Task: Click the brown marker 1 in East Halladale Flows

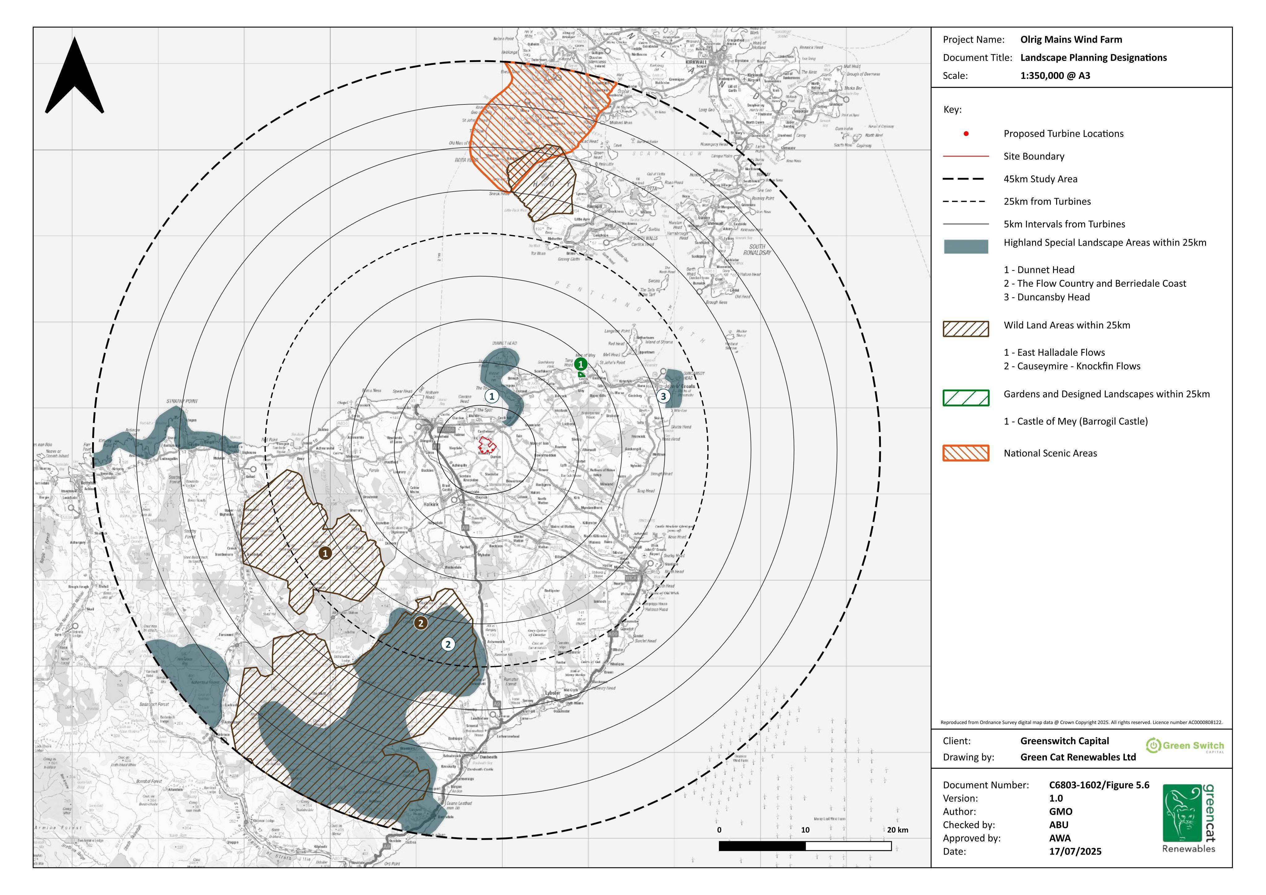Action: [325, 553]
